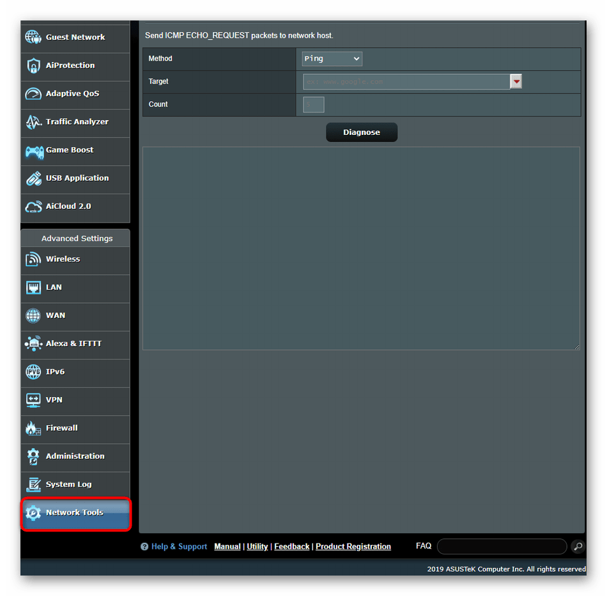Click the WAN globe icon
The image size is (607, 596).
click(33, 315)
